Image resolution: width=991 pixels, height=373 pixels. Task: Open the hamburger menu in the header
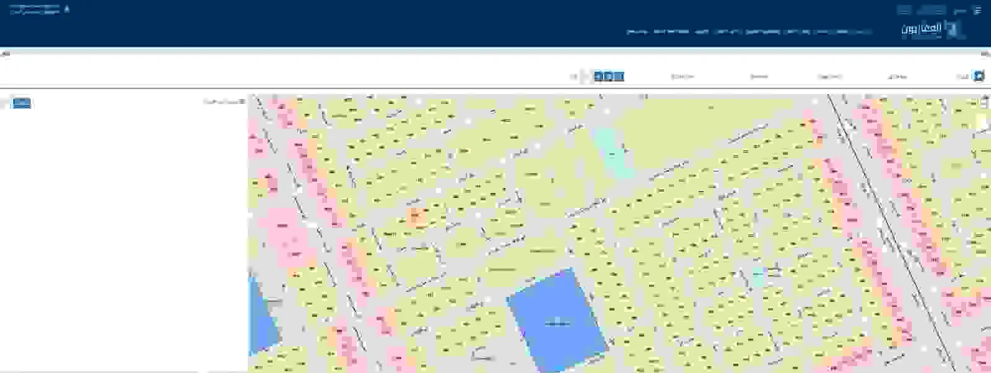[978, 11]
